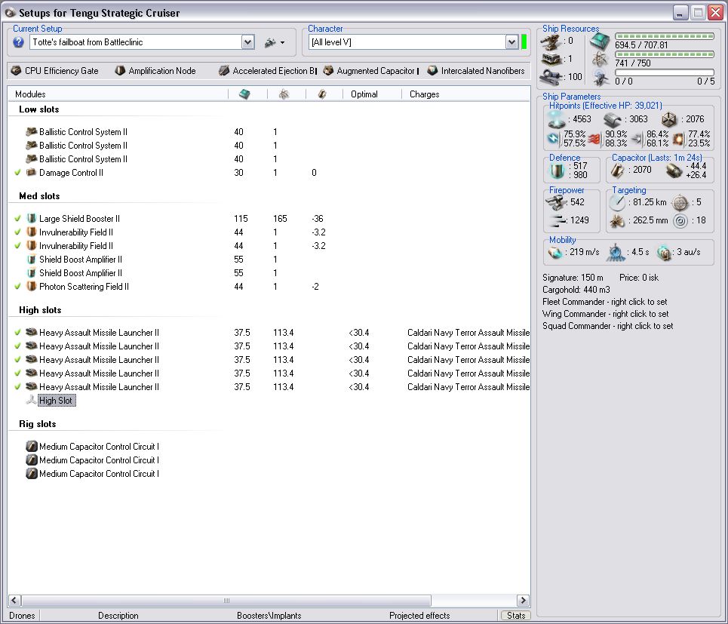The width and height of the screenshot is (728, 624).
Task: Toggle the Damage Control II active checkmark
Action: click(x=17, y=173)
